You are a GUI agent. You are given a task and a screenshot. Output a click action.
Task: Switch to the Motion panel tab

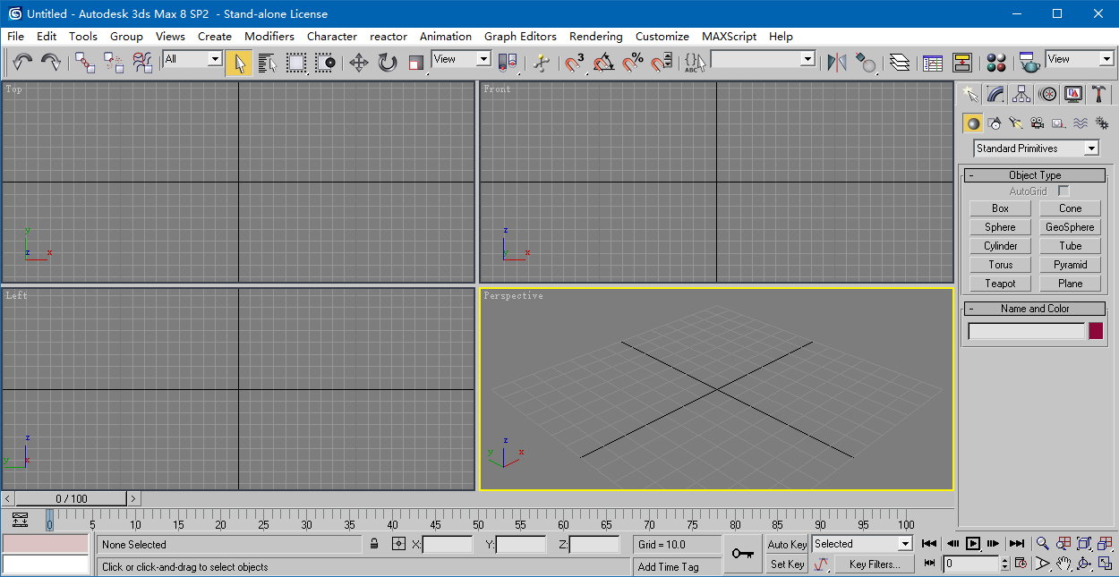pos(1047,94)
